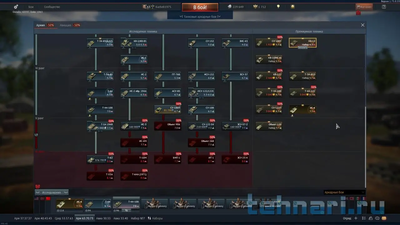Select preset Арм 37.37.37

(x=23, y=218)
